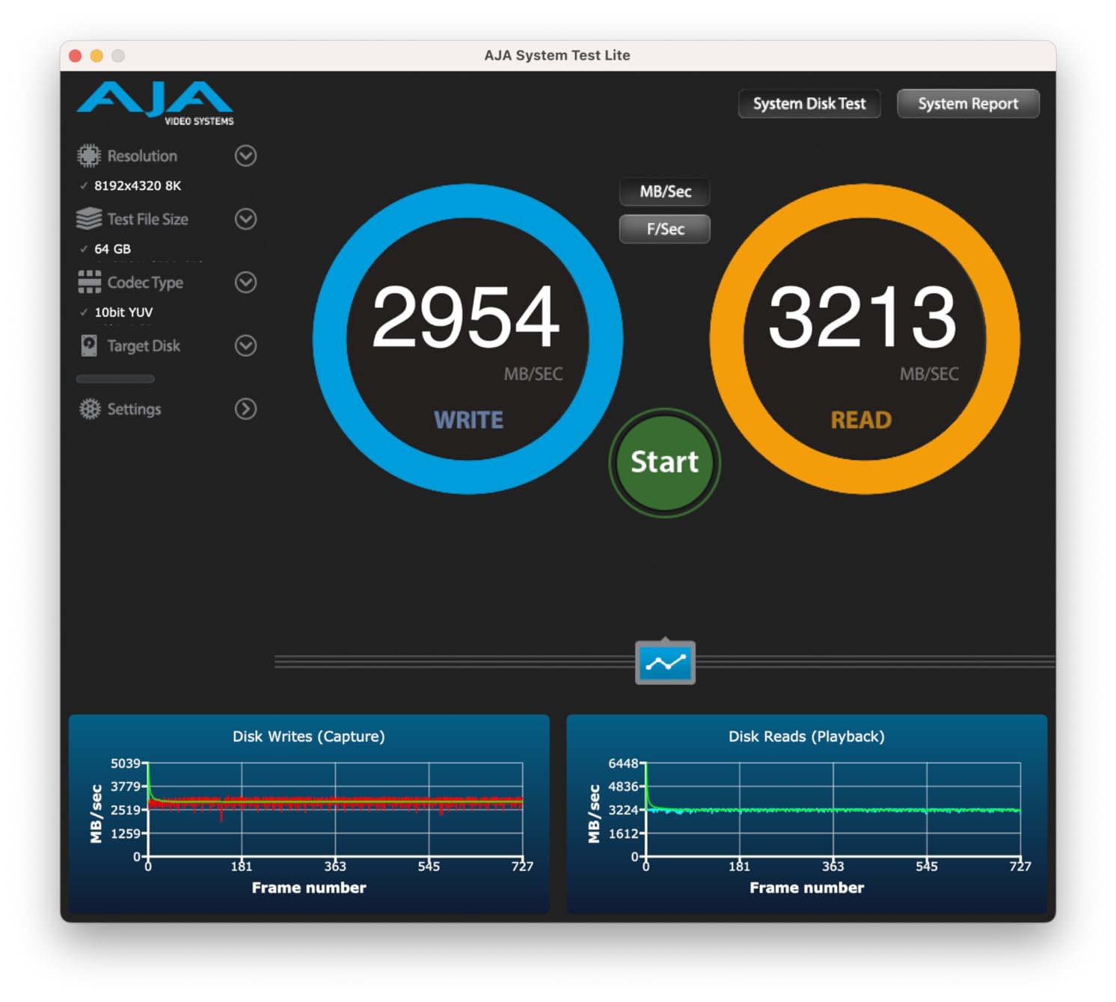
Task: Click the Target Disk label
Action: click(144, 345)
